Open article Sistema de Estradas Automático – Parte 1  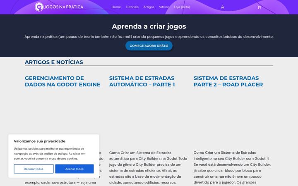pyautogui.click(x=142, y=81)
